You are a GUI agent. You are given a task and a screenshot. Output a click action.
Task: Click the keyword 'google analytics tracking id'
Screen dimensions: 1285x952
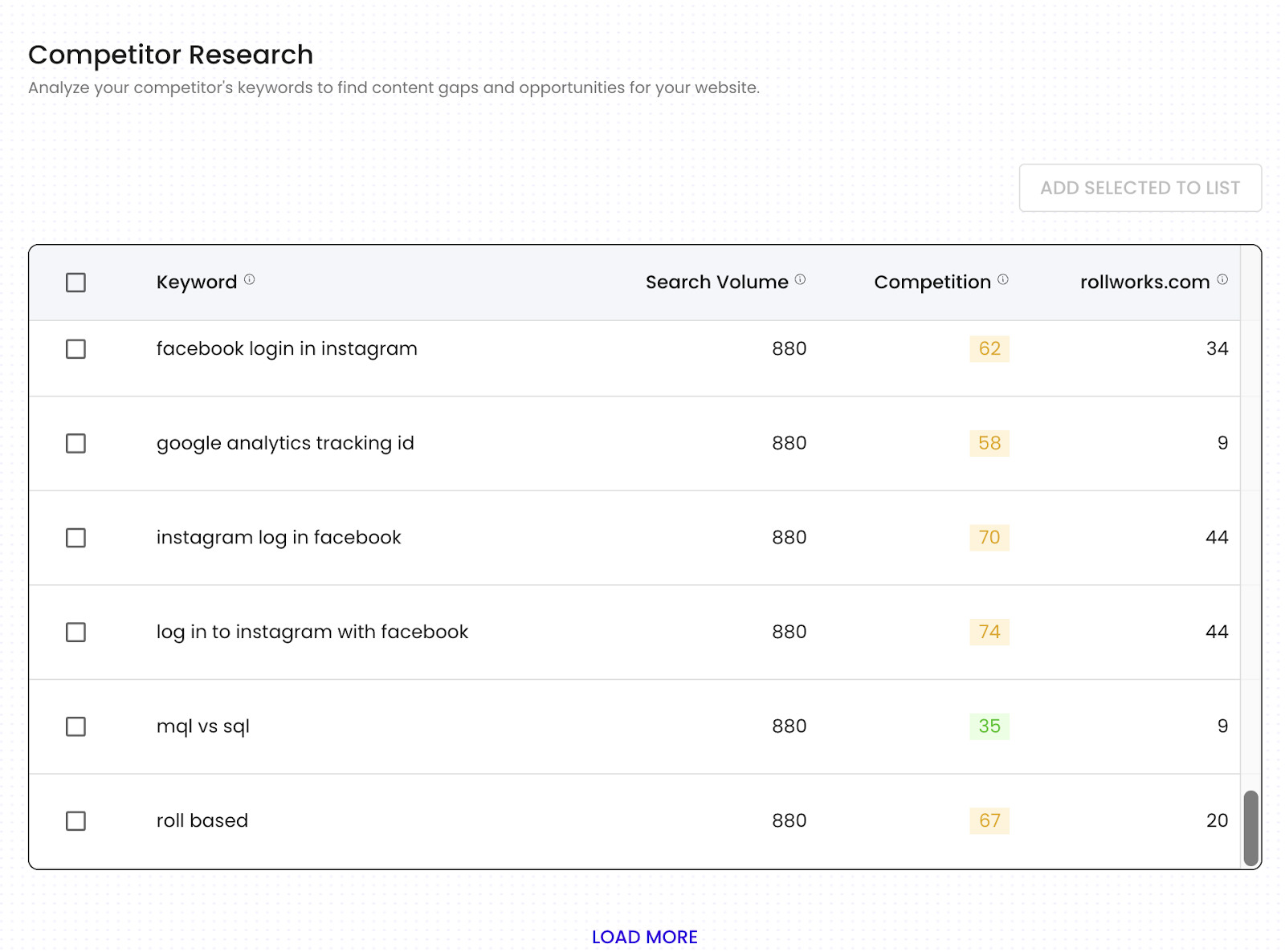[285, 443]
